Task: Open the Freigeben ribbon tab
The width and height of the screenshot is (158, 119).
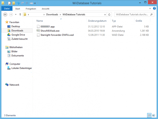Action: pos(31,9)
